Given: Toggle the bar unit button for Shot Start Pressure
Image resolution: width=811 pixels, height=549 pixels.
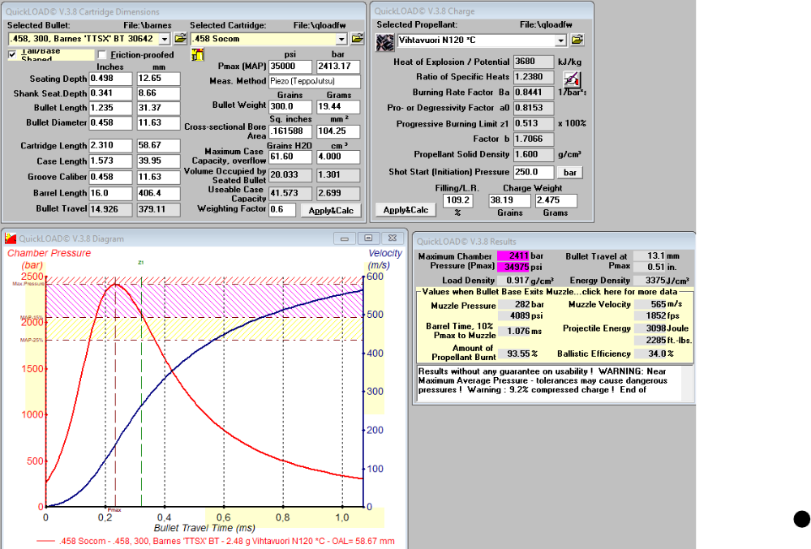Looking at the screenshot, I should click(570, 172).
